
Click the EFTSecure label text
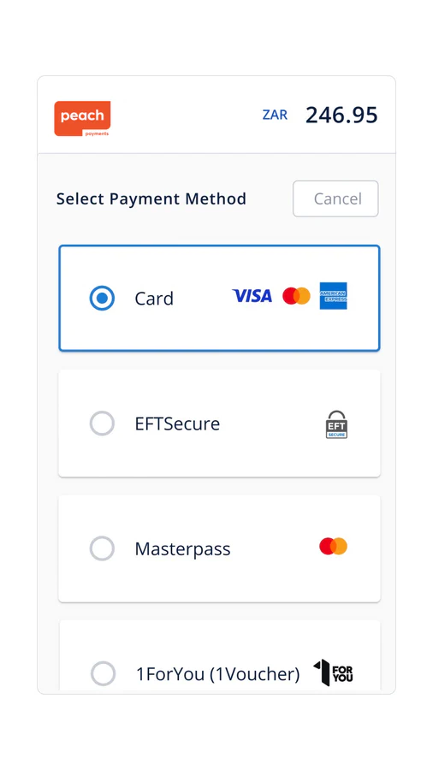click(177, 423)
